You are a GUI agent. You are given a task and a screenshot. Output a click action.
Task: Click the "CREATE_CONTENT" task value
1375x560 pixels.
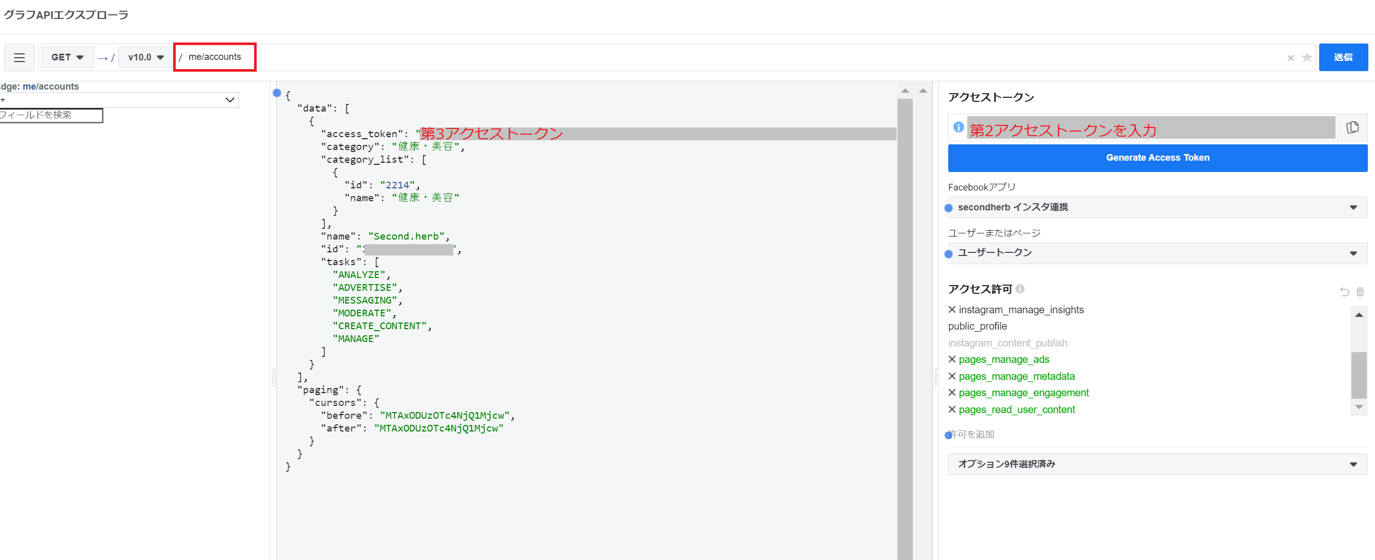380,326
